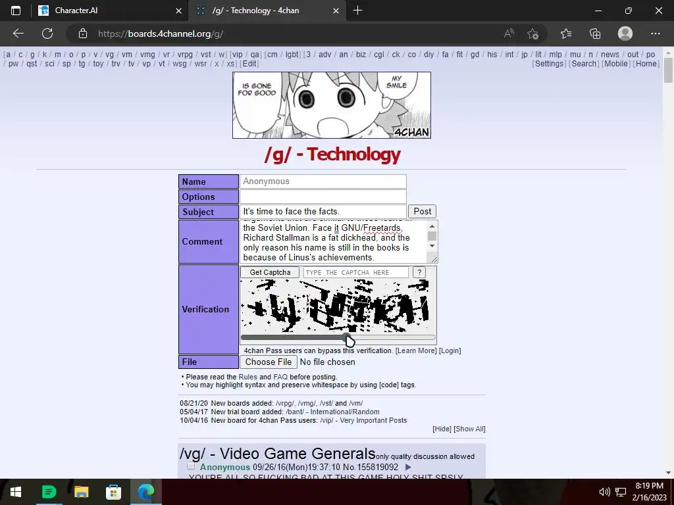The image size is (674, 505).
Task: Open the Rules link
Action: click(x=247, y=377)
